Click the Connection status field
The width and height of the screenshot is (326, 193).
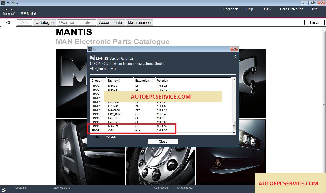click(x=161, y=188)
